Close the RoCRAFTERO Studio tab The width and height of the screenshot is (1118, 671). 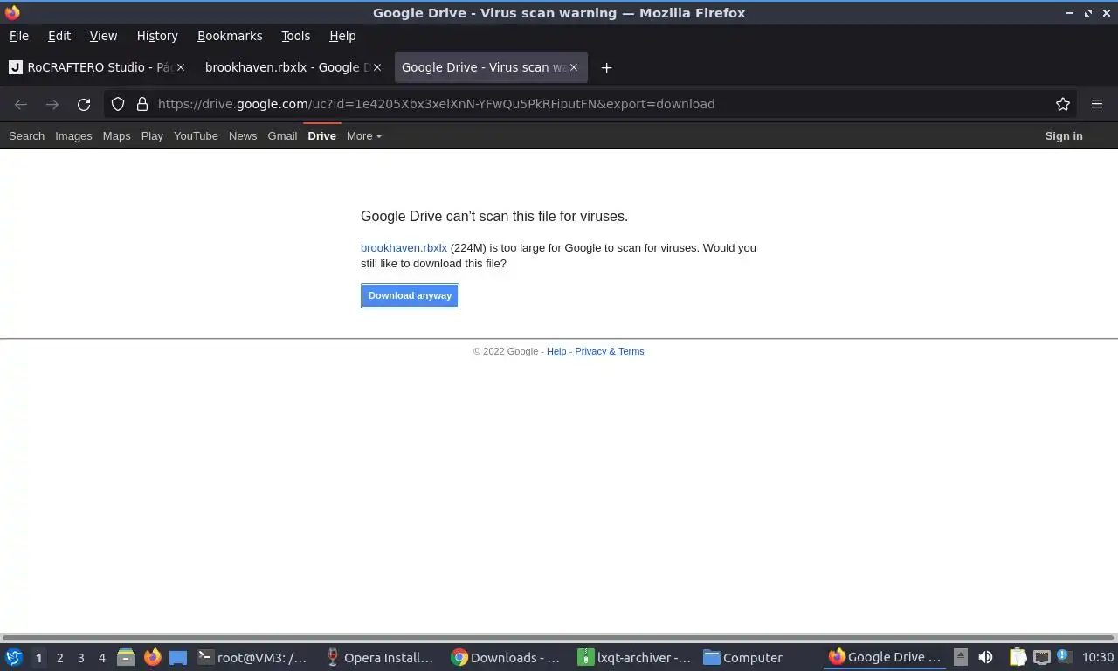click(x=181, y=67)
